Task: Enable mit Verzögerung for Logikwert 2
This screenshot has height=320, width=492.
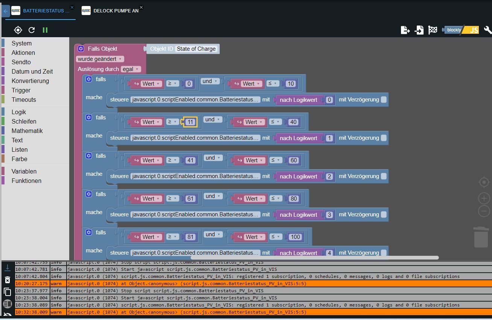Action: point(384,176)
